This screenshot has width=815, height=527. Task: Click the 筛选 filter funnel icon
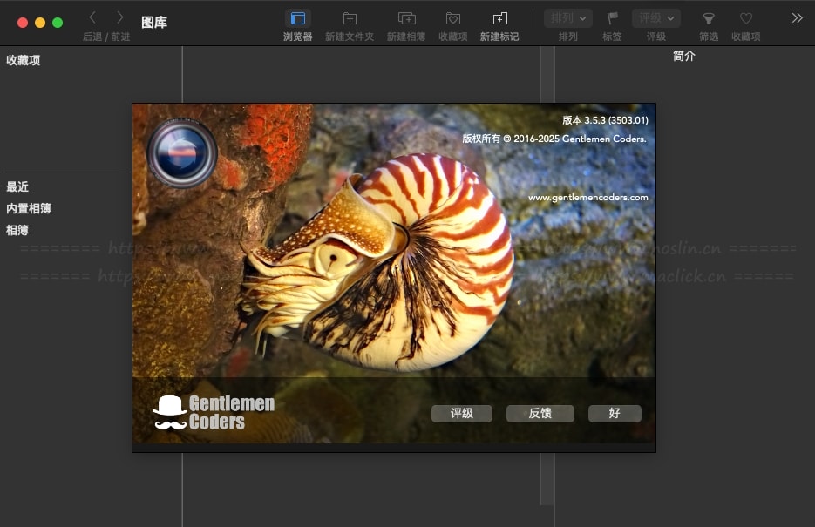pyautogui.click(x=709, y=18)
